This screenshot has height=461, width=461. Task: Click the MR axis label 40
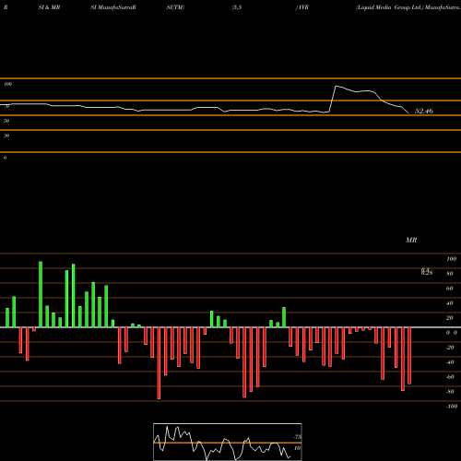click(449, 303)
